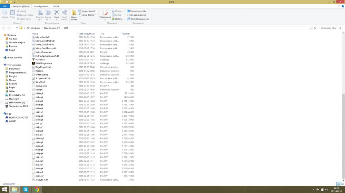This screenshot has width=345, height=193.
Task: Switch to large icons view icon
Action: 342,184
